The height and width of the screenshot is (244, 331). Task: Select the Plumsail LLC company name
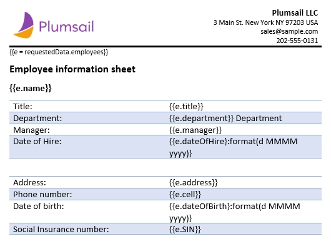point(295,13)
